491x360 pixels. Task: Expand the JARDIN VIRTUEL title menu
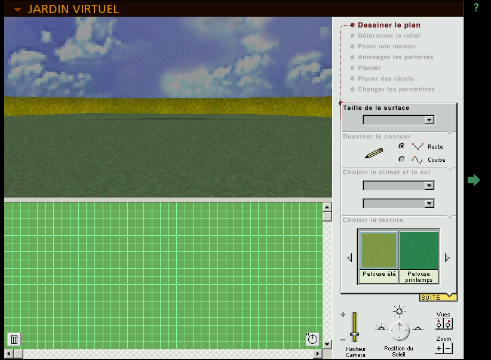18,10
